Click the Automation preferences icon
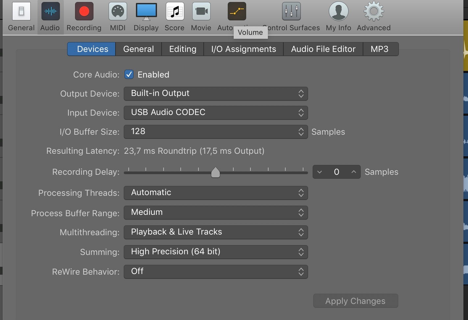Image resolution: width=468 pixels, height=320 pixels. point(237,11)
